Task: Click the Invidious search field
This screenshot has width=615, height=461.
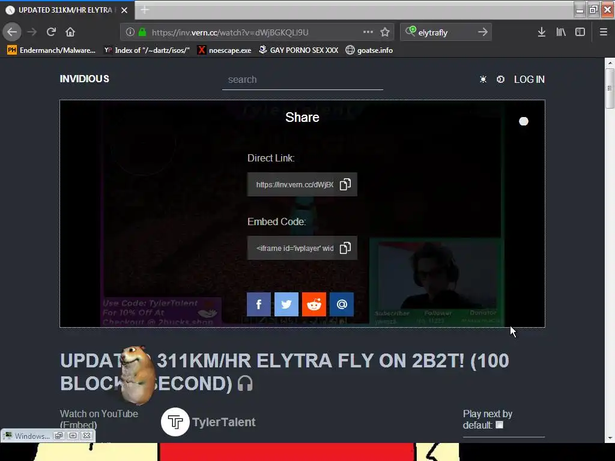Action: point(303,80)
